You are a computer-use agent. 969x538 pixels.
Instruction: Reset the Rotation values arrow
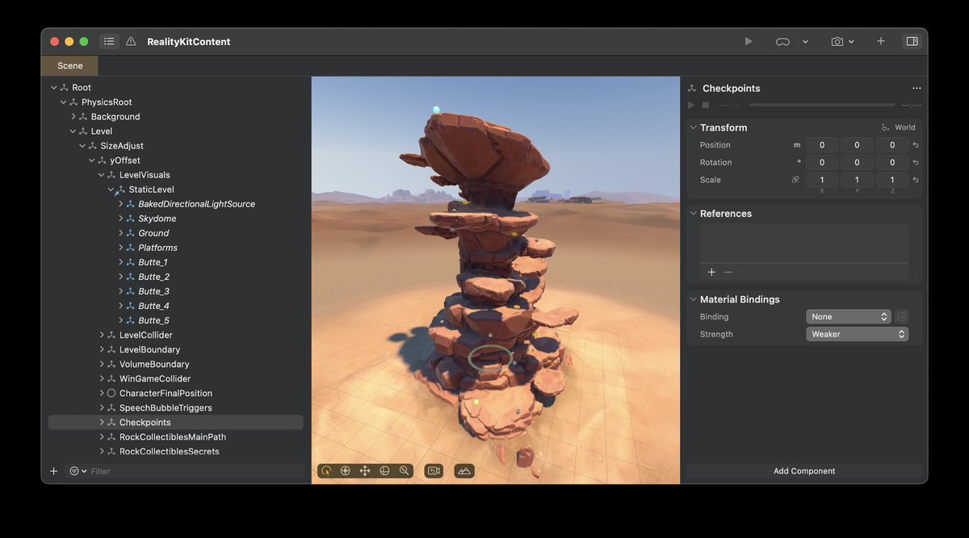(916, 162)
